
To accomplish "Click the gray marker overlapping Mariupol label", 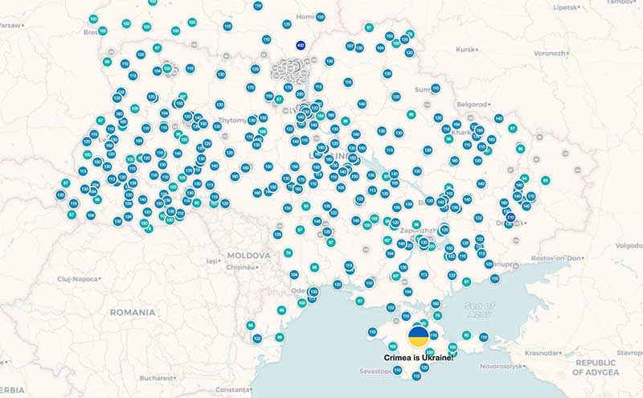I will click(516, 266).
